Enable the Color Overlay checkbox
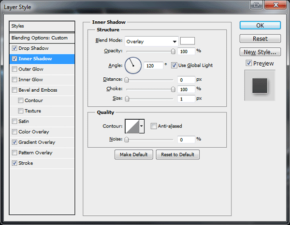 click(14, 132)
